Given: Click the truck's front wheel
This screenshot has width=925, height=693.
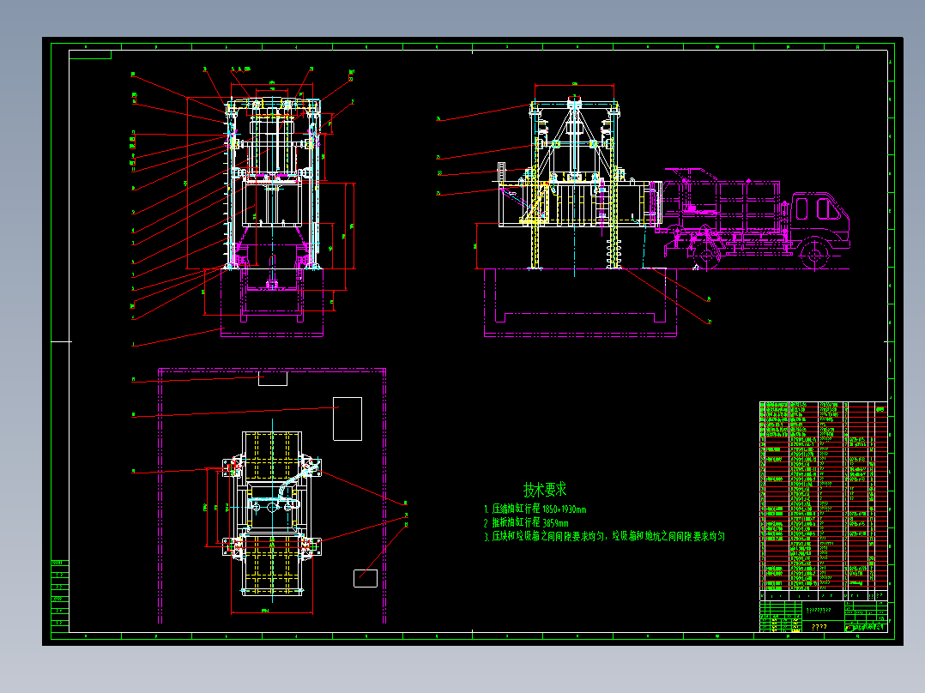Looking at the screenshot, I should [814, 255].
